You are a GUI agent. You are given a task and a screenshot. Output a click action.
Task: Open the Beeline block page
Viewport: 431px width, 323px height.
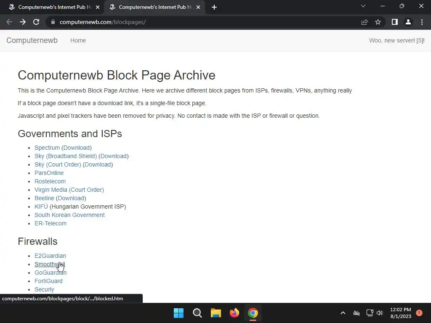click(x=44, y=199)
